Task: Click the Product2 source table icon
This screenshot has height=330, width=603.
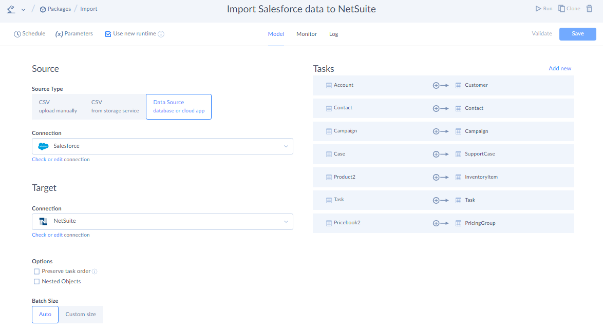Action: click(x=329, y=177)
